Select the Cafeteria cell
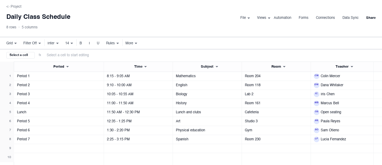Viewport: 382px width, 165px height. 276,112
